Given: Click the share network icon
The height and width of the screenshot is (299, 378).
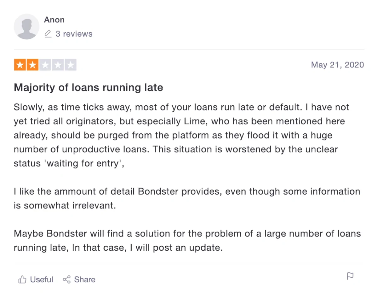Looking at the screenshot, I should pos(66,279).
